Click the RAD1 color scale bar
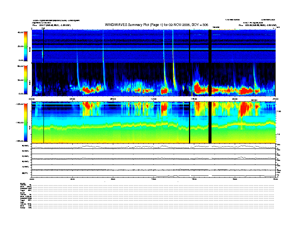Viewport: 297px width, 230px height. pos(25,80)
